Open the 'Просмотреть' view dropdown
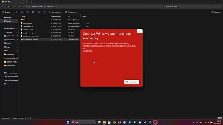Viewport: 223px width, 125px height. pos(71,12)
